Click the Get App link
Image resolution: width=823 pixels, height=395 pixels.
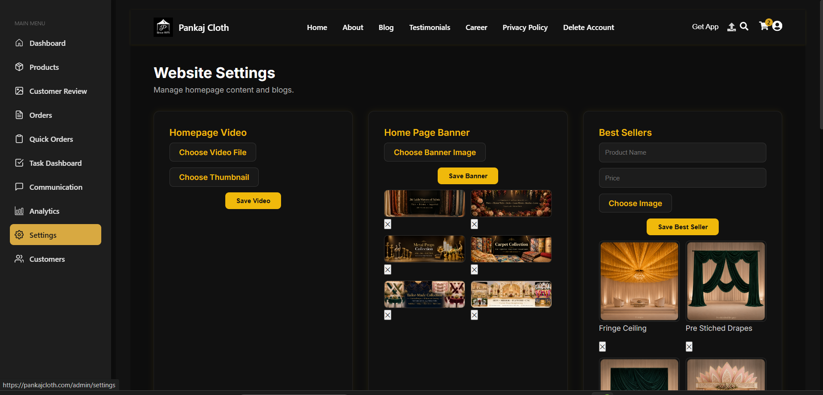[x=705, y=27]
